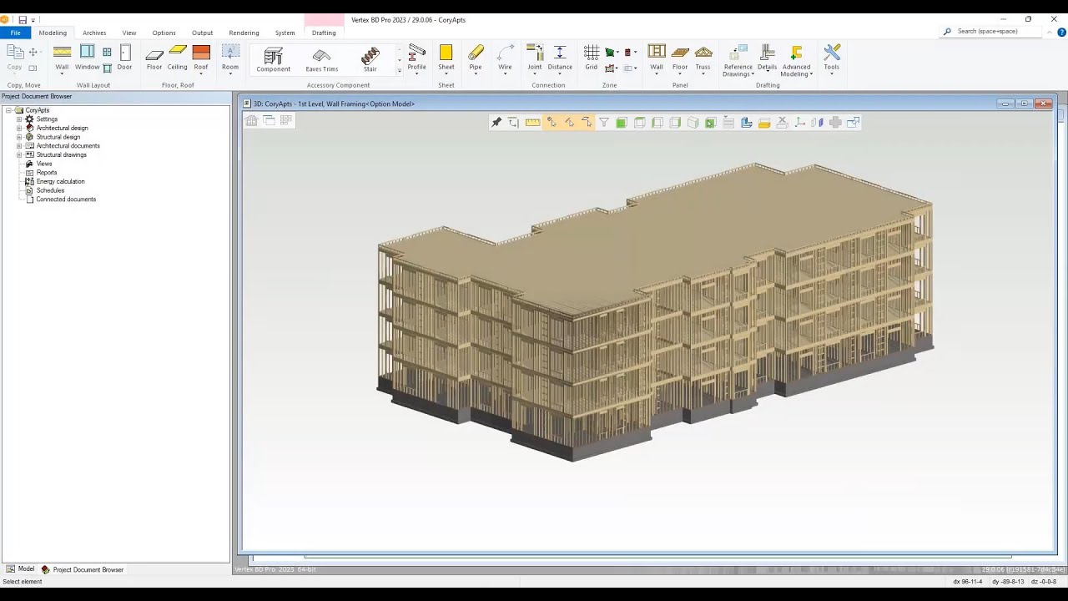
Task: Select the Joint connection tool
Action: click(535, 57)
